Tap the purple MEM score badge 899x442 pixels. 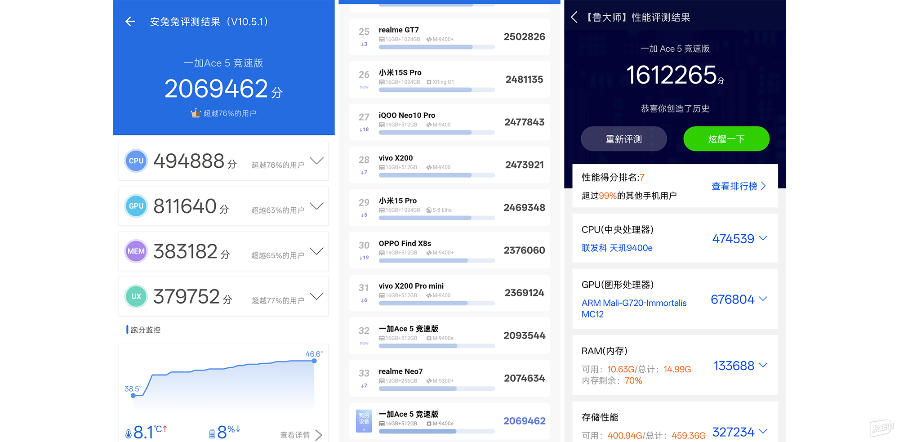point(136,251)
